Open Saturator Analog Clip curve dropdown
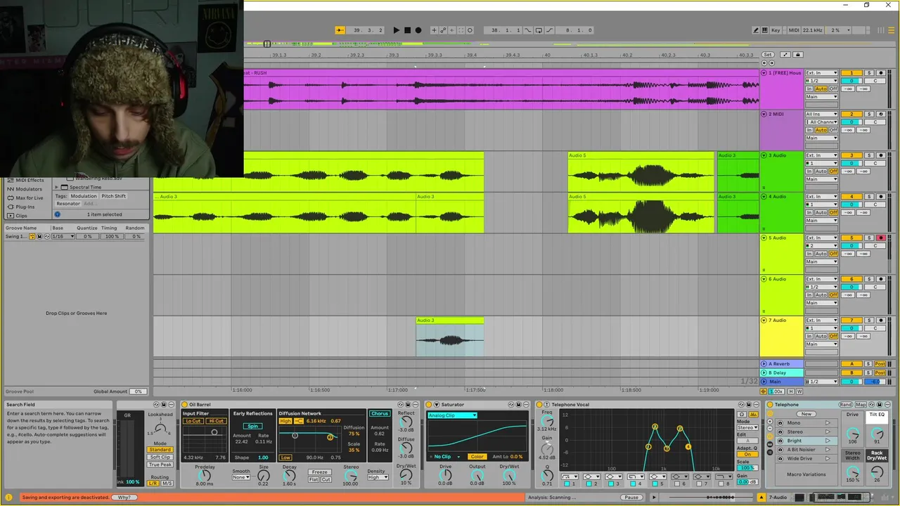900x506 pixels. [x=453, y=415]
